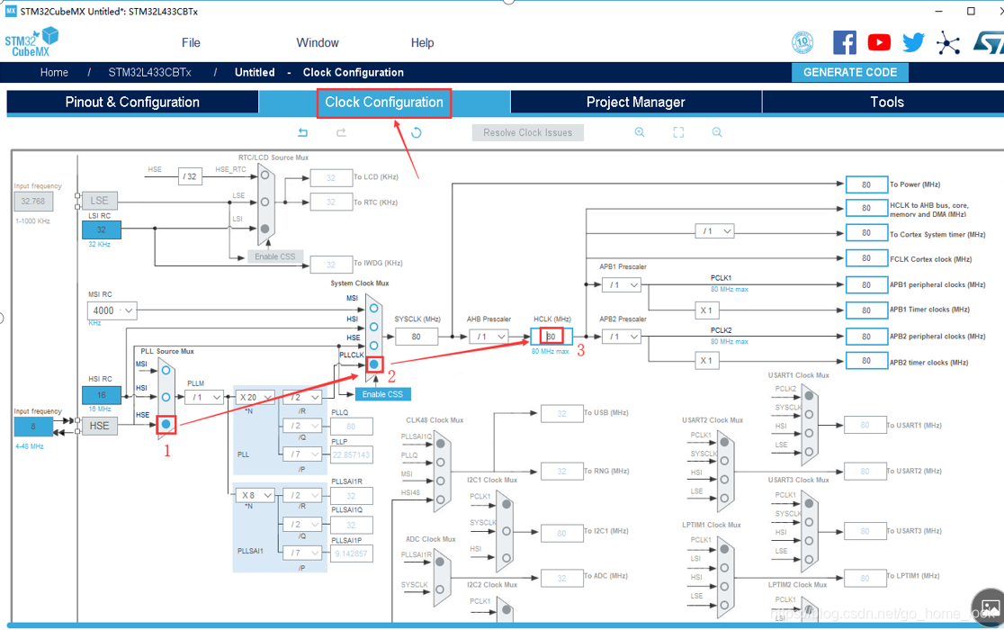The image size is (1004, 630).
Task: Click the HSE oscillator block
Action: coord(99,426)
